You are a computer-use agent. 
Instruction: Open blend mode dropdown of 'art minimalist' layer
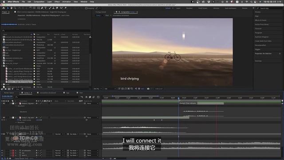pos(59,151)
